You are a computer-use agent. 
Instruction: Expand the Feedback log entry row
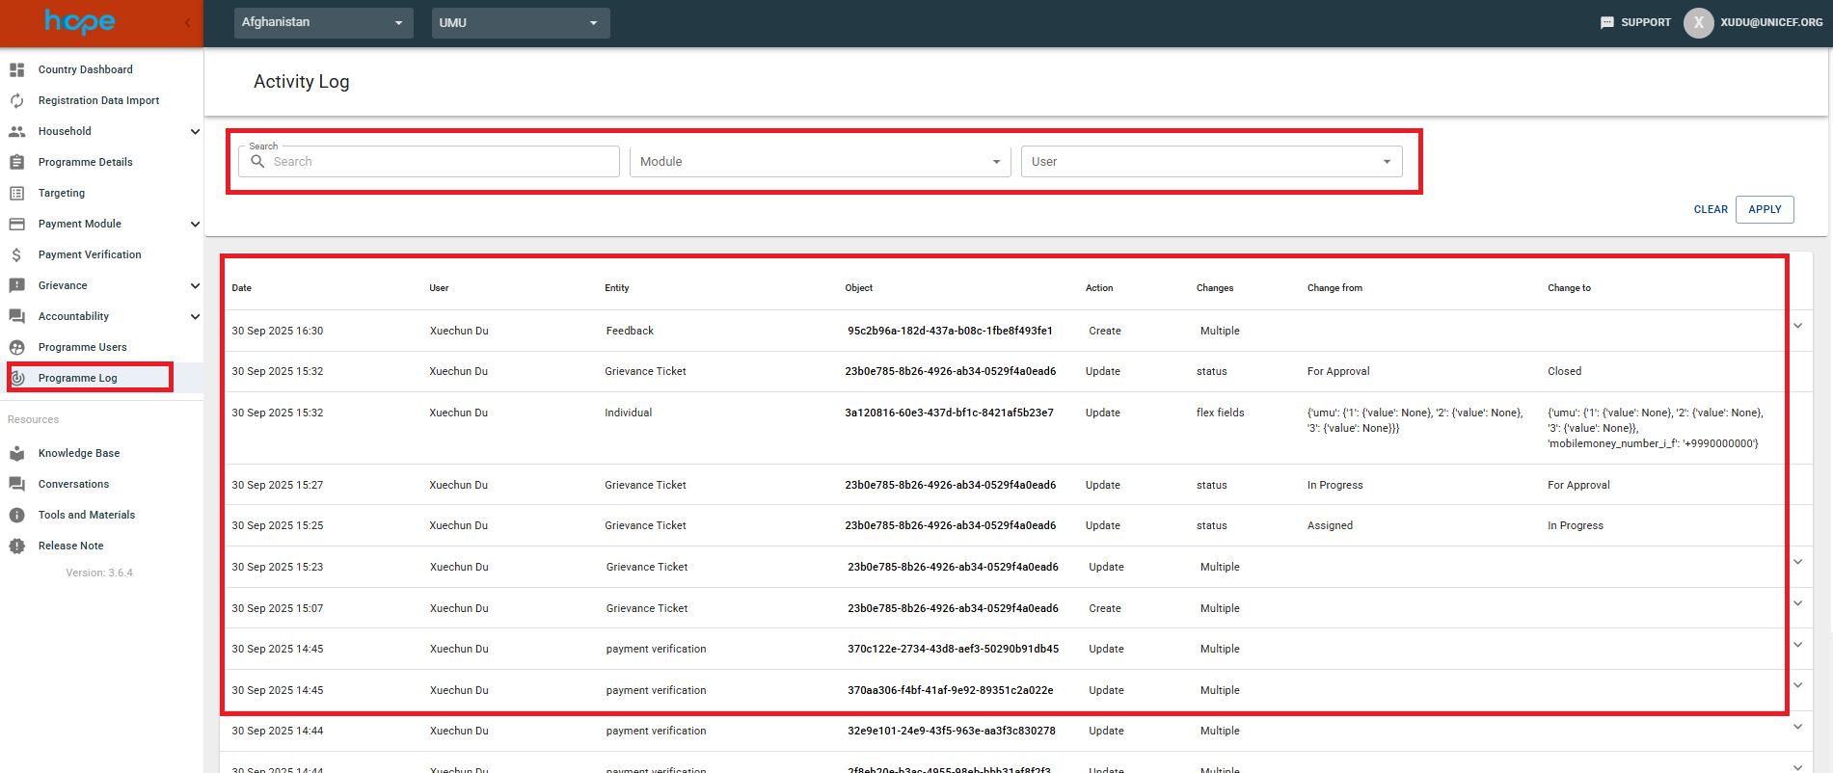[x=1797, y=326]
